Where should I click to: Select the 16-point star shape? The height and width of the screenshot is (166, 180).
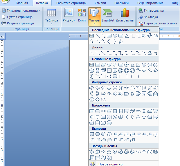click(121, 152)
